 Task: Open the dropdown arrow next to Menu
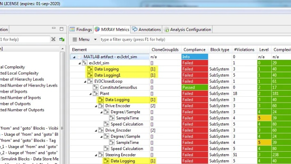95,39
